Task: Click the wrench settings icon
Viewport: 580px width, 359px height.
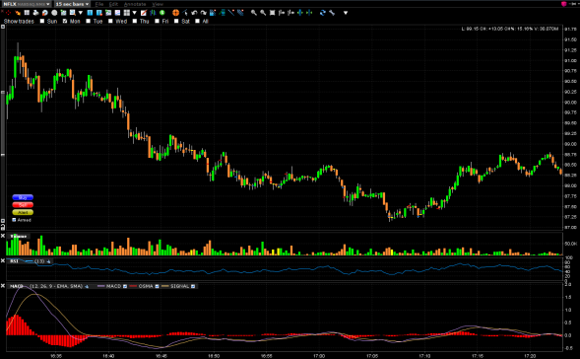Action: click(x=332, y=13)
